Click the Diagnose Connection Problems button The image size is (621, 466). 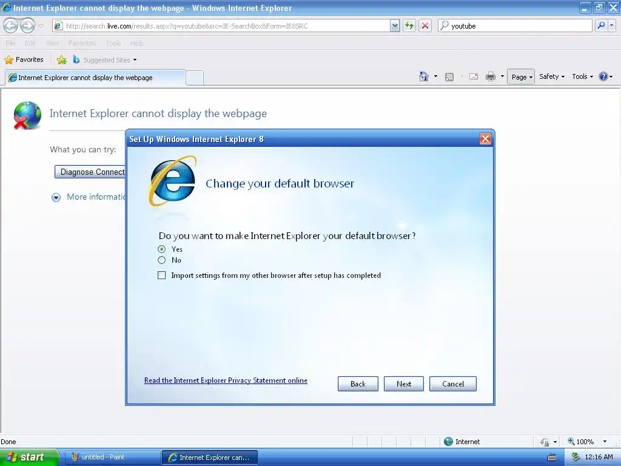pyautogui.click(x=90, y=172)
